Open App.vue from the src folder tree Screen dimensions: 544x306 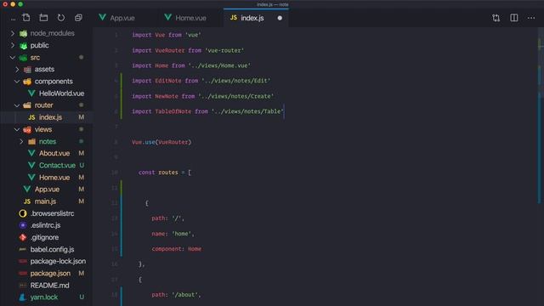pyautogui.click(x=47, y=190)
